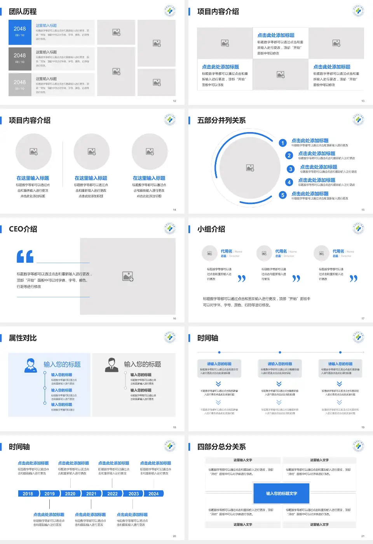Viewport: 373px width, 544px height.
Task: Select the 2021 marker on the year timeline
Action: pyautogui.click(x=91, y=494)
